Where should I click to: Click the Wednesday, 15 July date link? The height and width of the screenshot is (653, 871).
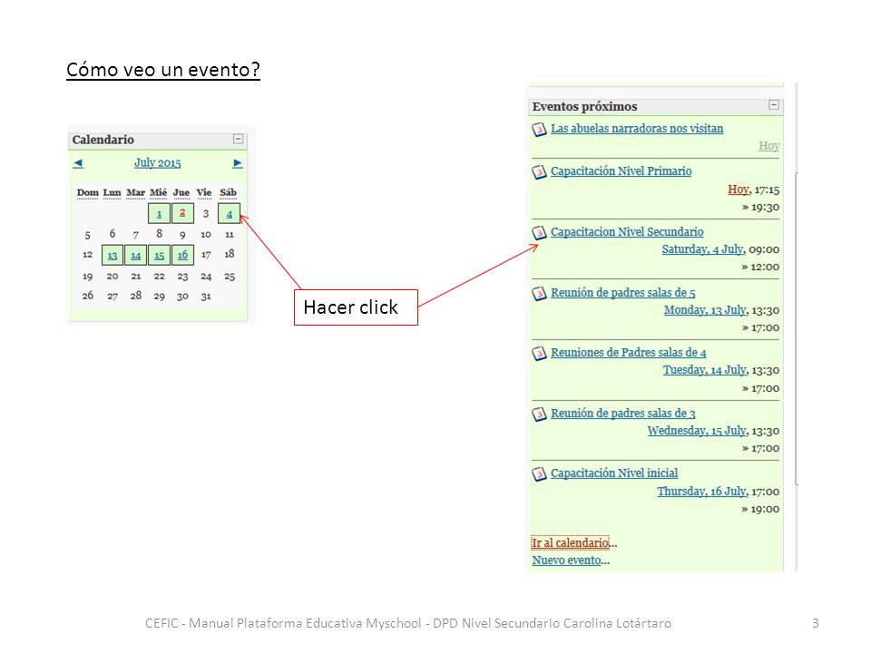[x=697, y=430]
